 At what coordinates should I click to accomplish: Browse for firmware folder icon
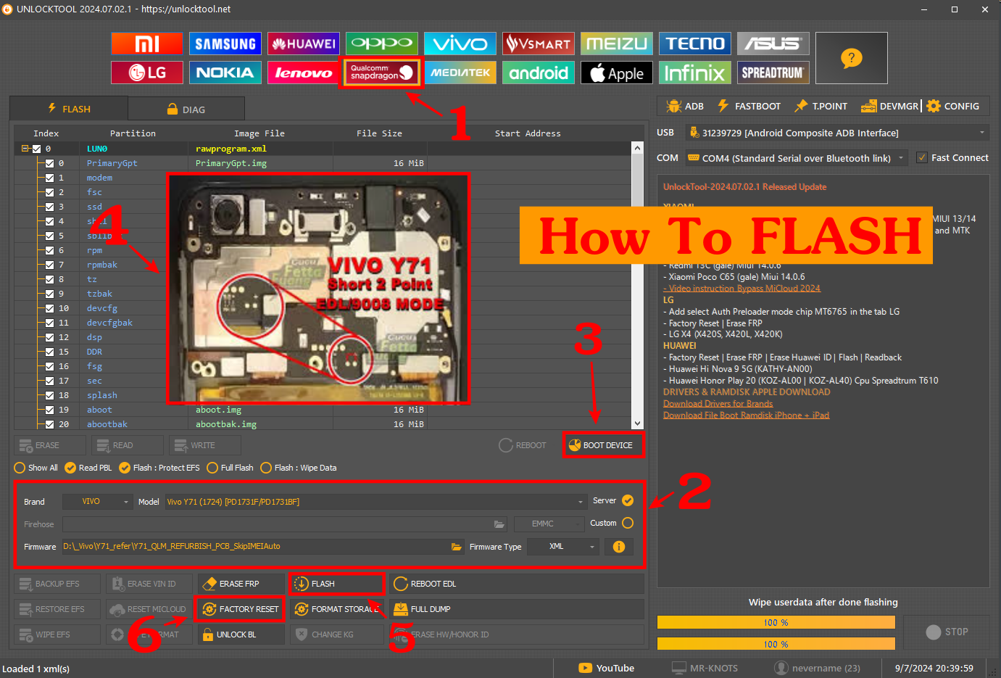(457, 547)
